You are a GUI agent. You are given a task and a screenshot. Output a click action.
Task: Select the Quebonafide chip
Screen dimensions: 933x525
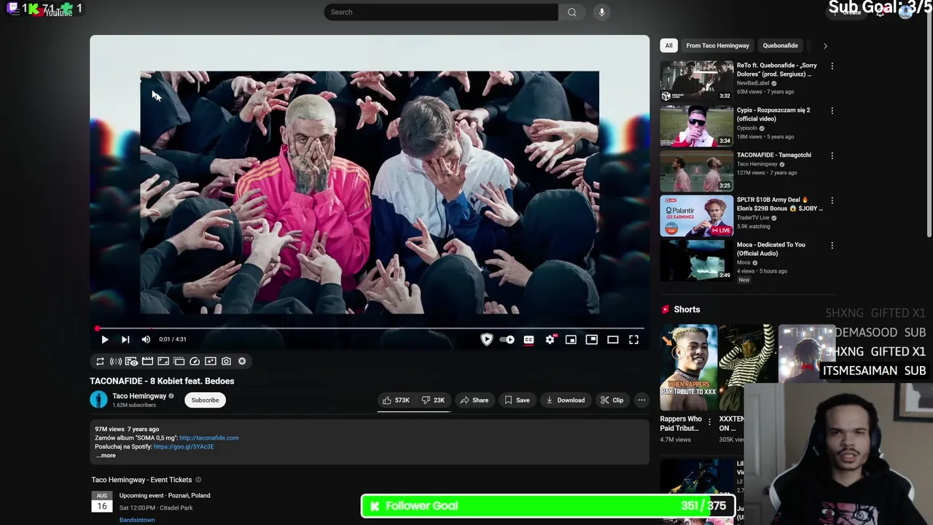click(780, 45)
